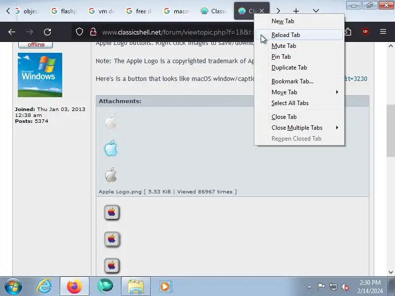Expand Close Multiple Tabs submenu
The height and width of the screenshot is (296, 395).
(299, 128)
